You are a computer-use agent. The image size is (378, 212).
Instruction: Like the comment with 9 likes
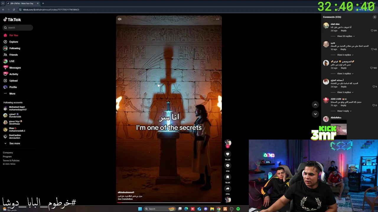point(374,87)
